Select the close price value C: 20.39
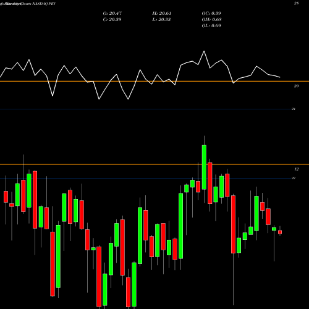 112,20
